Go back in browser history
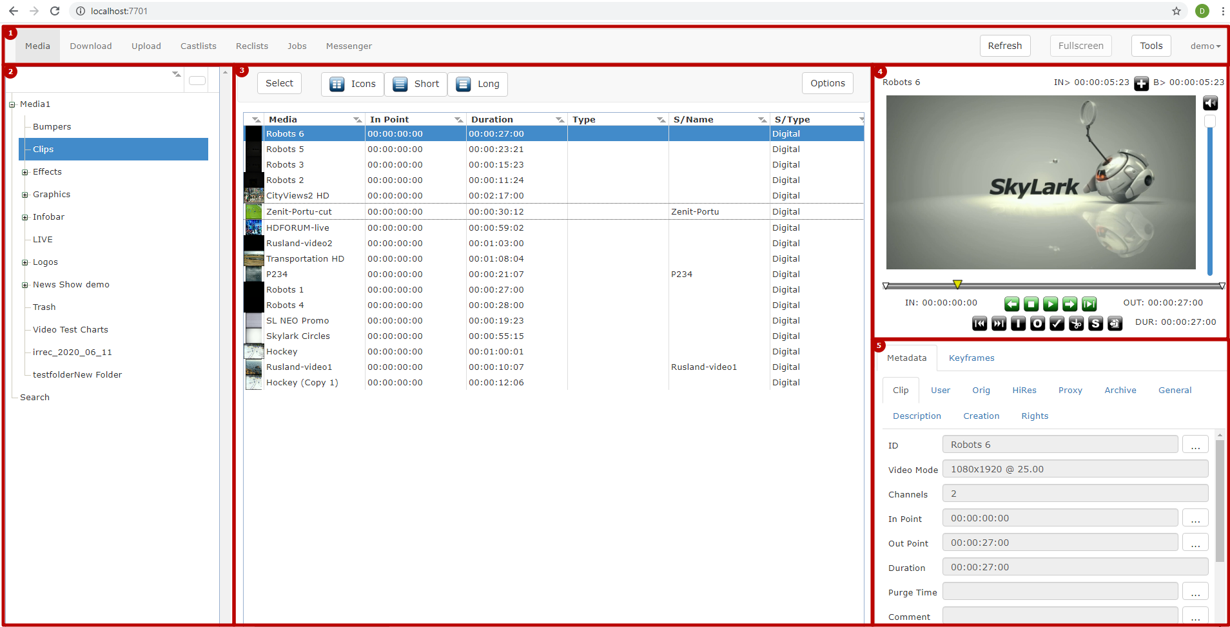 (14, 11)
